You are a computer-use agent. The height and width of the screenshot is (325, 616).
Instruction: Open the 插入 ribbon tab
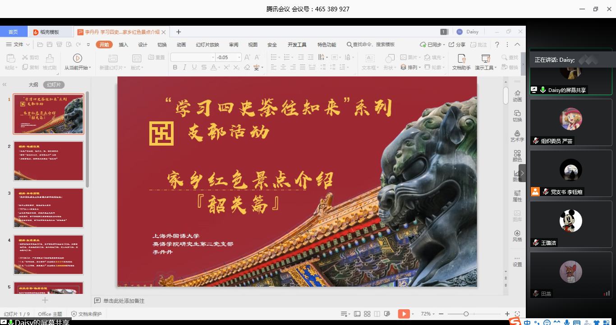123,45
